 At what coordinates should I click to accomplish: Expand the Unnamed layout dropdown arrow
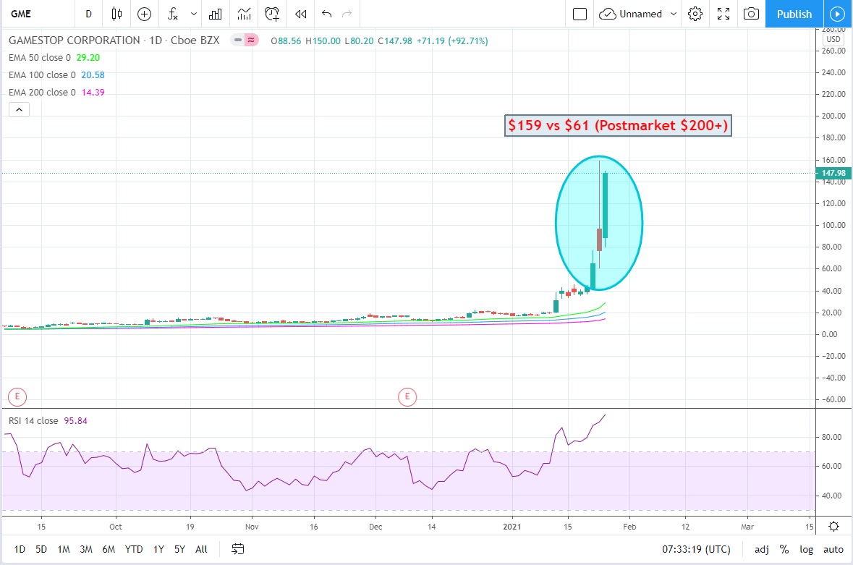(674, 14)
